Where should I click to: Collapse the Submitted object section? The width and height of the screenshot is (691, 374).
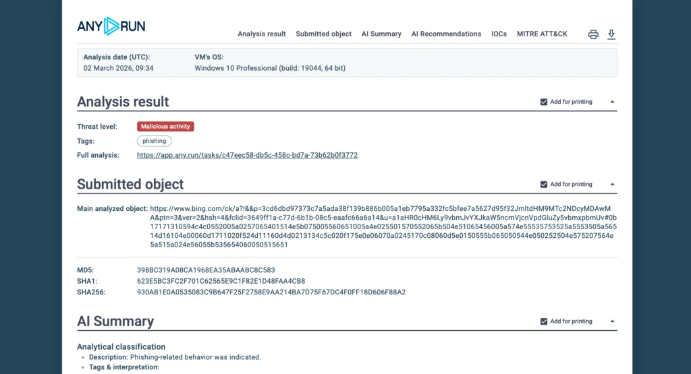point(612,185)
